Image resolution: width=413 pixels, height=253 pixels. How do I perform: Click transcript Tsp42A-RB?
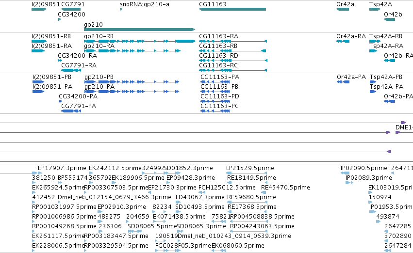[386, 36]
